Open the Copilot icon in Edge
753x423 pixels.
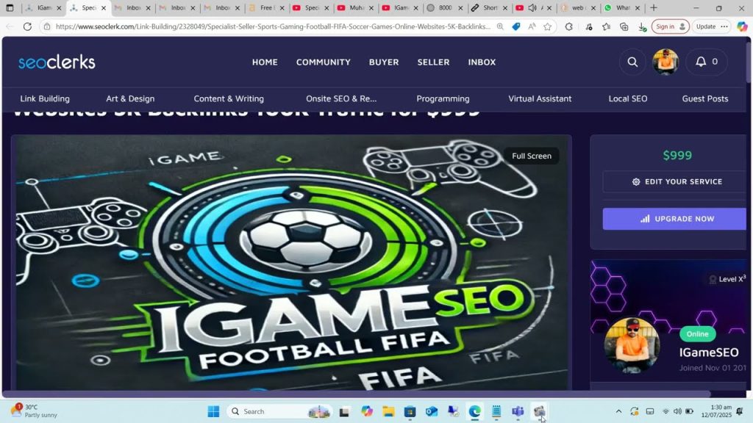(742, 26)
